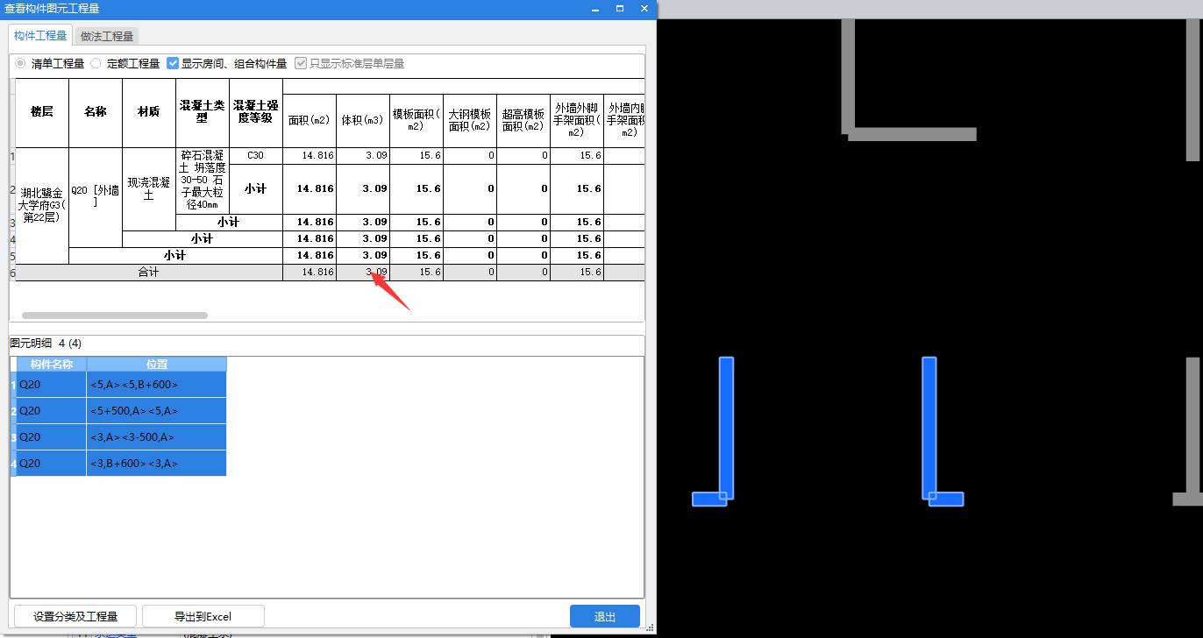Select the C30 strength grade cell
Viewport: 1203px width, 638px height.
coord(256,155)
